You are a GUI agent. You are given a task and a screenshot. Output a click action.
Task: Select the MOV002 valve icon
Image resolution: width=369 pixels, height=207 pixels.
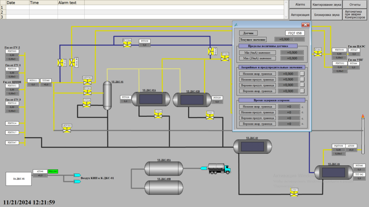tap(87, 82)
